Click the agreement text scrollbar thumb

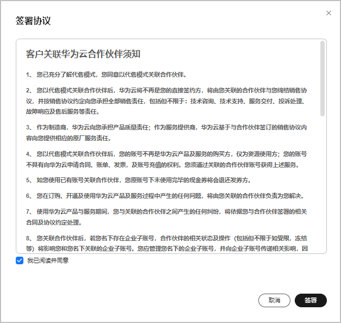323,78
